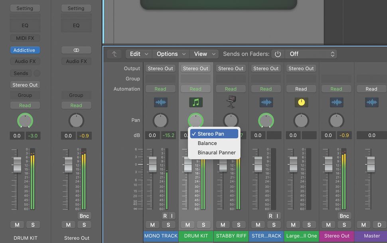Click the microphone icon above STABBY RIFF pan knob
The image size is (387, 243).
(231, 102)
